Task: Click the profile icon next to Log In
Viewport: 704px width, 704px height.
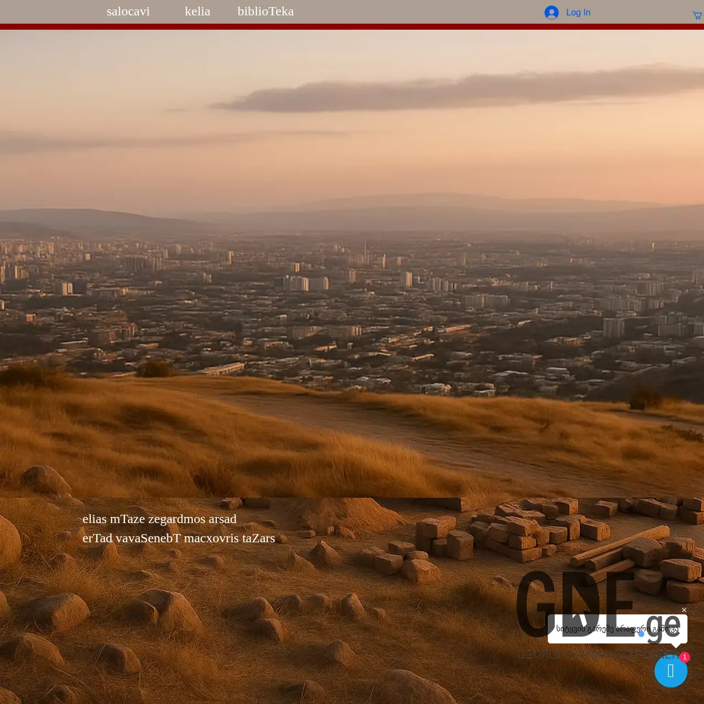Action: click(552, 12)
